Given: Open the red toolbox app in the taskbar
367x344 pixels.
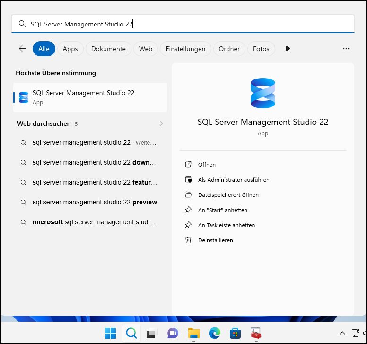Looking at the screenshot, I should pyautogui.click(x=256, y=333).
